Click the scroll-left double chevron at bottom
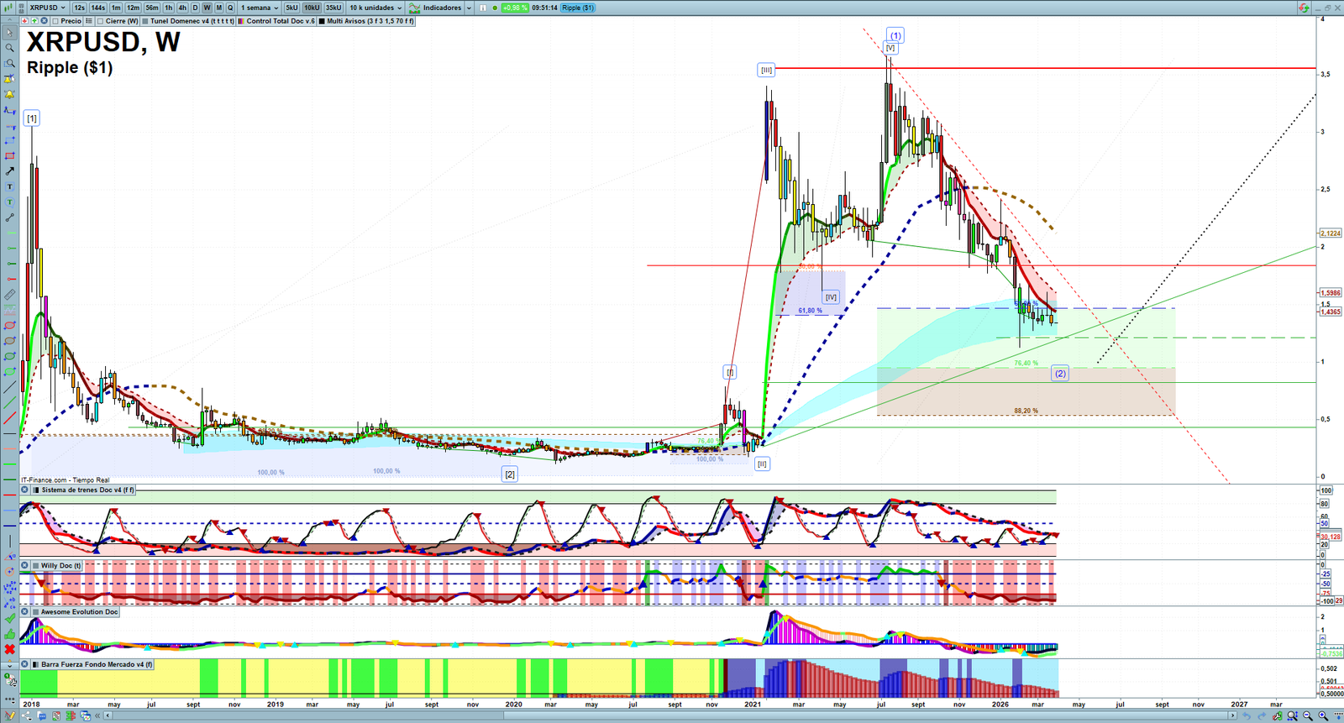 click(98, 716)
